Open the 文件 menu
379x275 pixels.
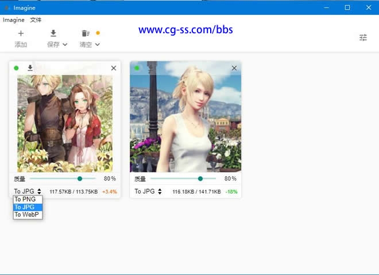tap(36, 19)
